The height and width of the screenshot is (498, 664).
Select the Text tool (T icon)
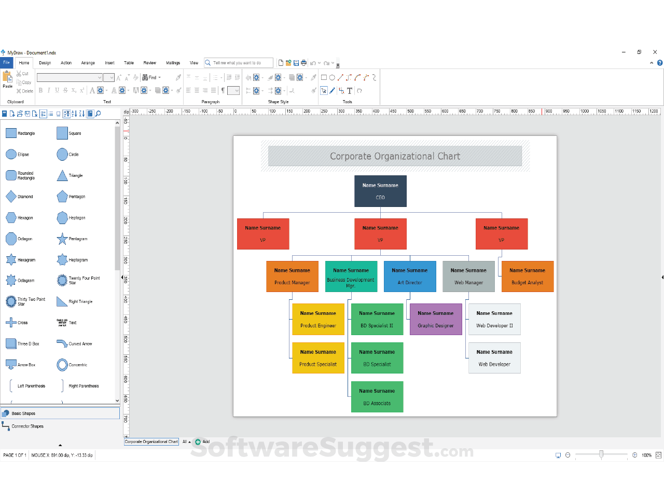pyautogui.click(x=350, y=90)
